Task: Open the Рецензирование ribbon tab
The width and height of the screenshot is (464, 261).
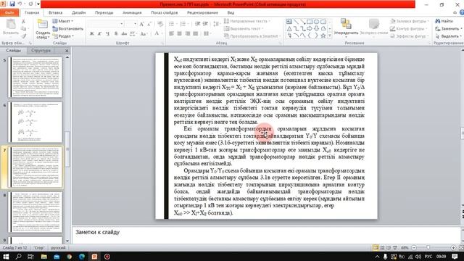Action: tap(202, 13)
